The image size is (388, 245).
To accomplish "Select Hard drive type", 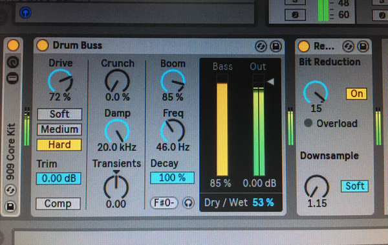I will point(59,145).
